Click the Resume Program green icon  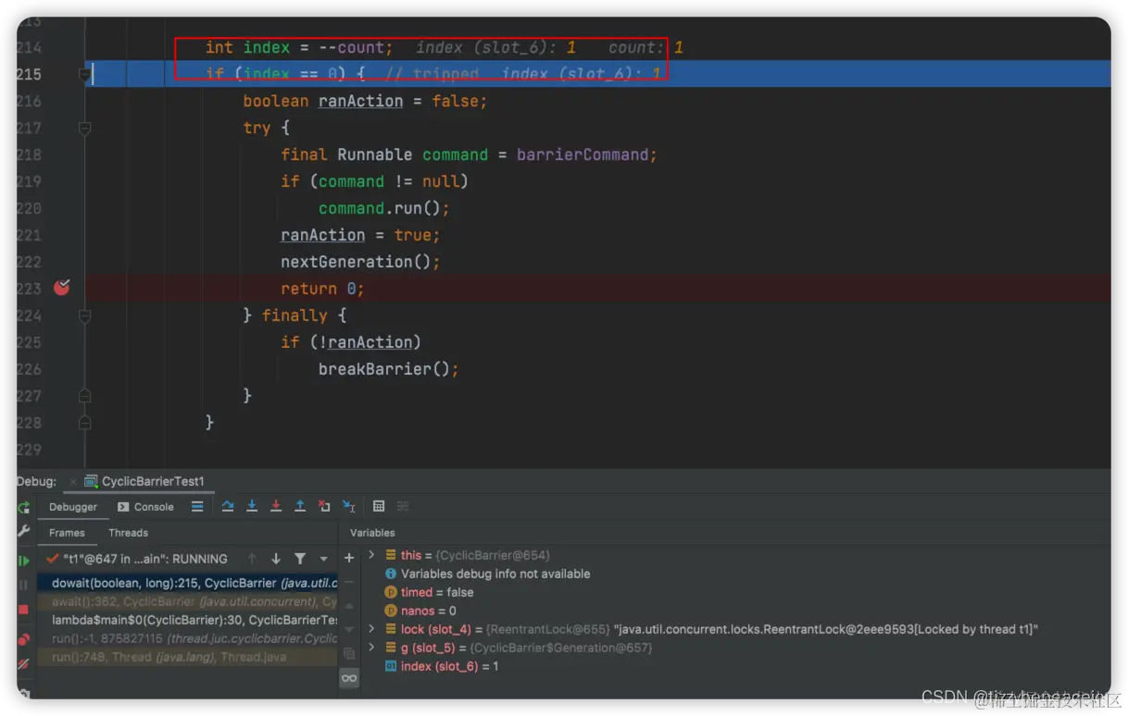pyautogui.click(x=24, y=561)
